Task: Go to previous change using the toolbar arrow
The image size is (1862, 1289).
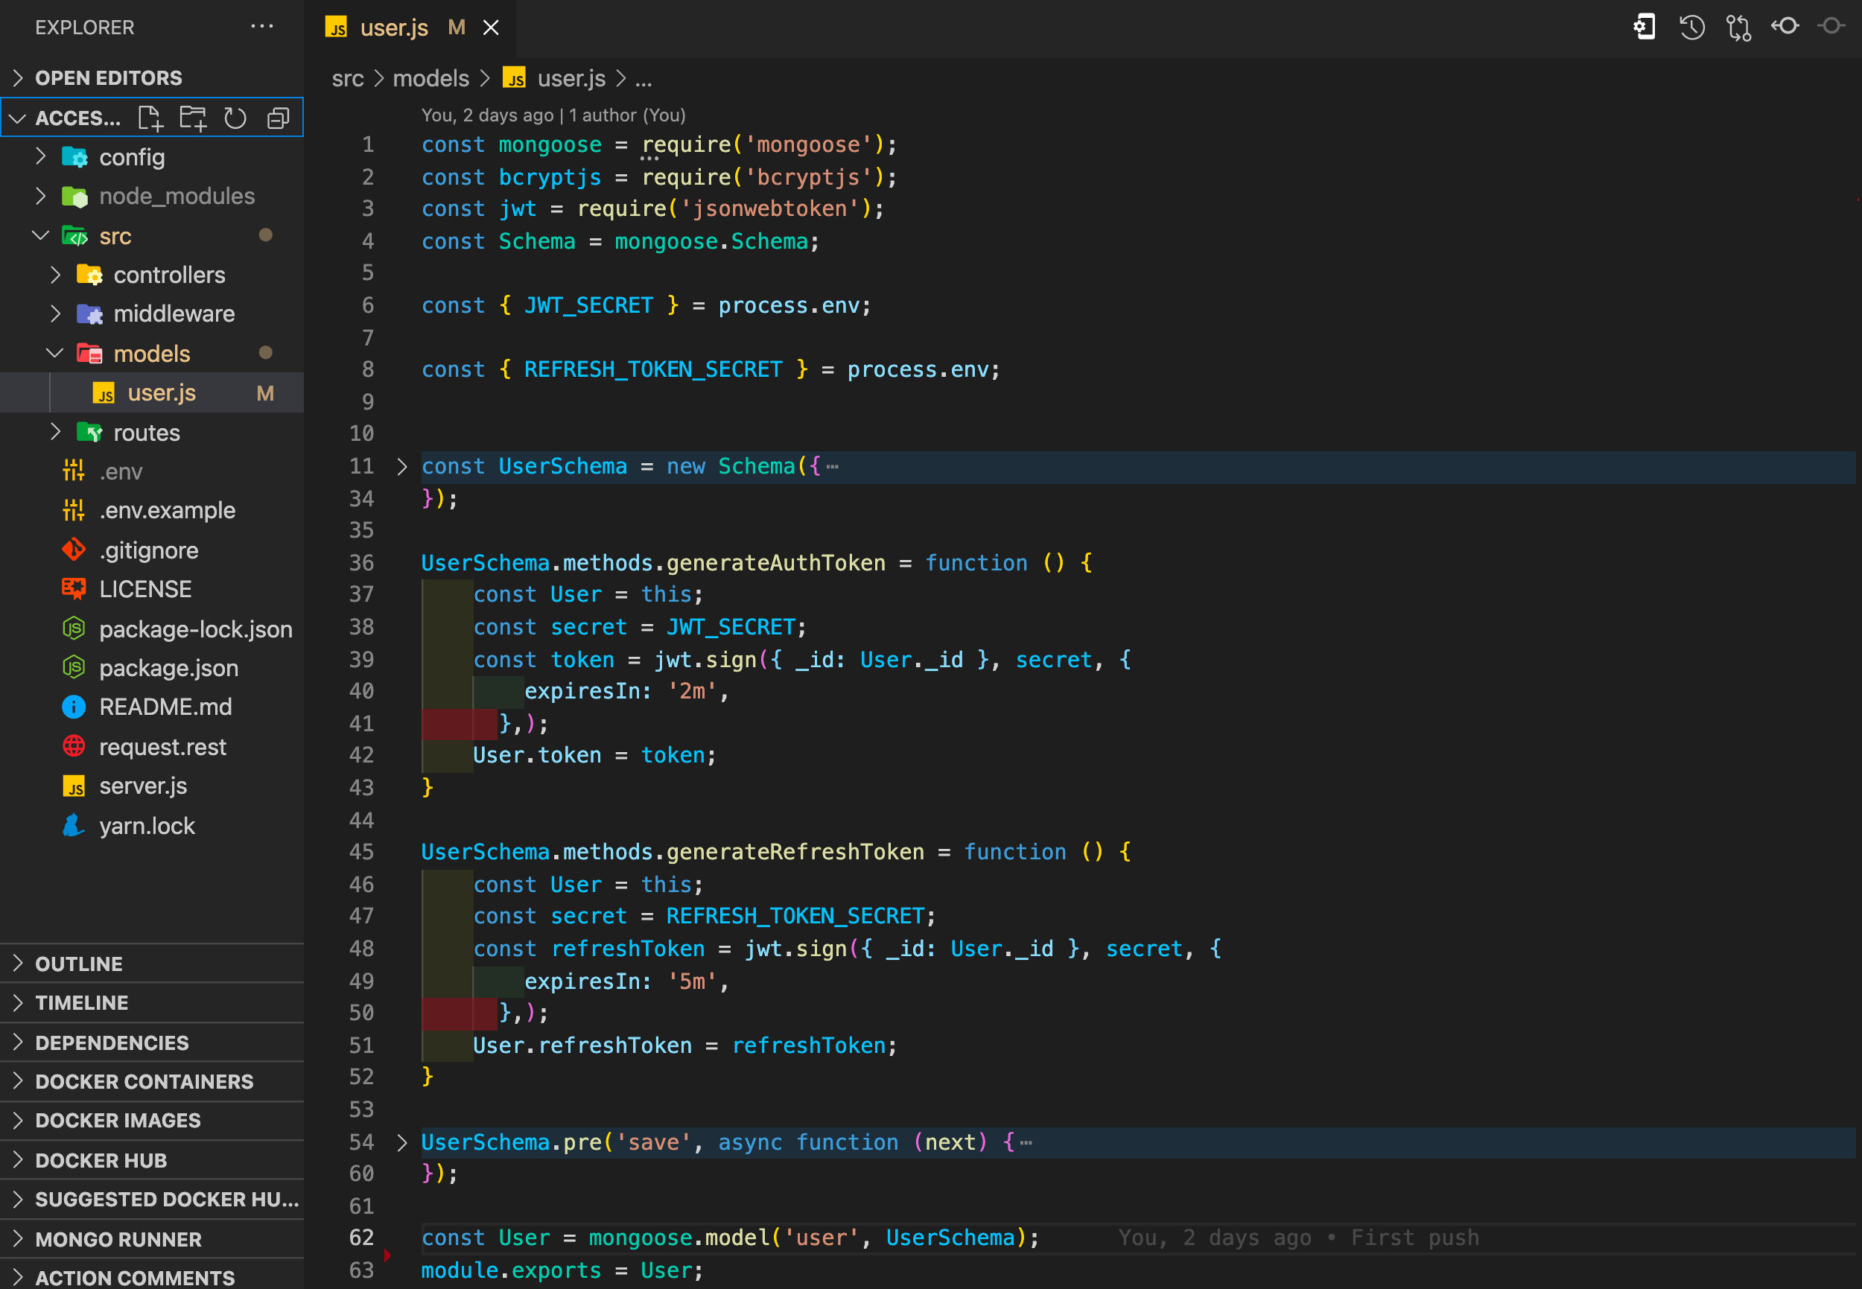Action: coord(1785,27)
